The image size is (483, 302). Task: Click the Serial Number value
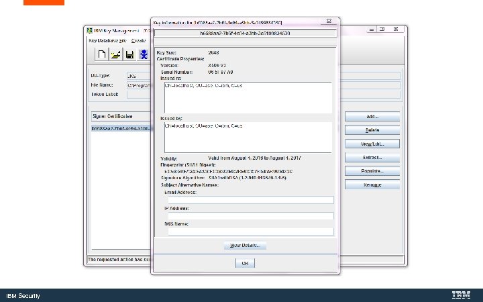click(221, 72)
